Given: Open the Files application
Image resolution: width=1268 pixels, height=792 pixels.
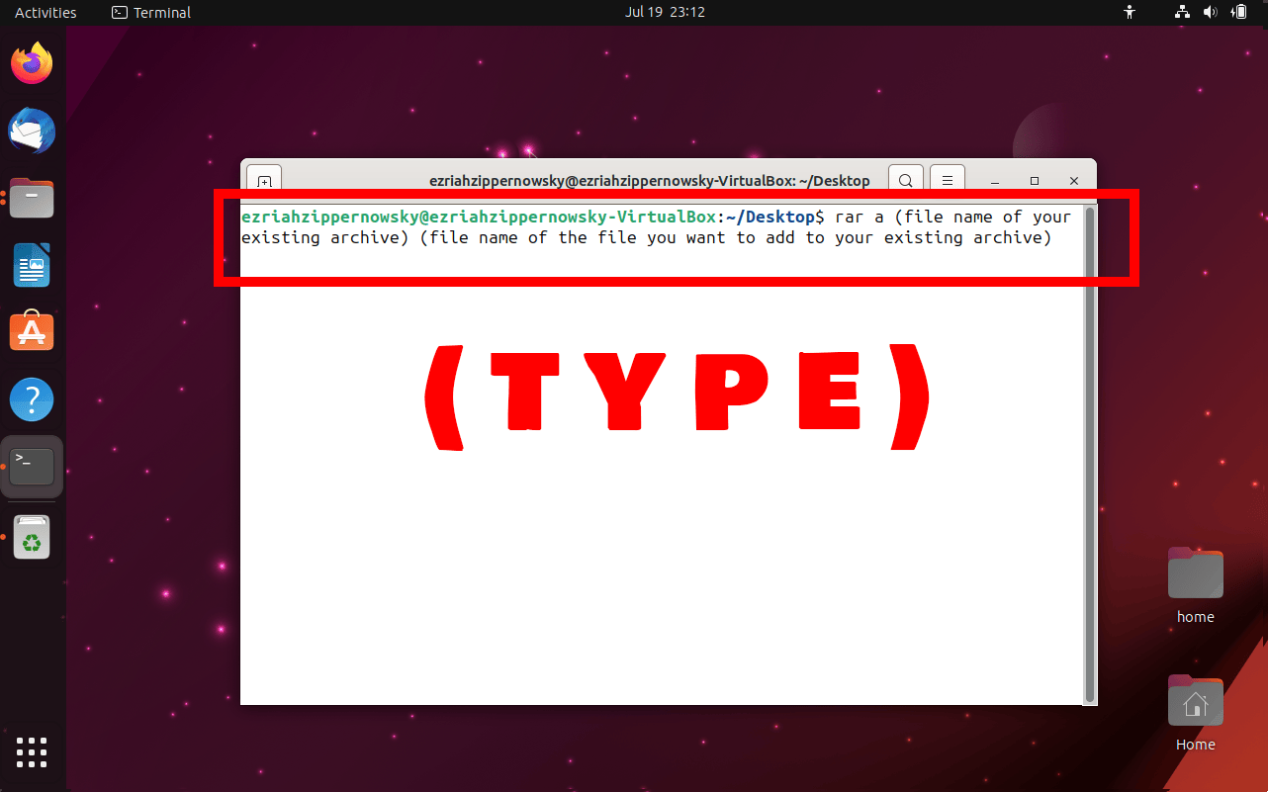Looking at the screenshot, I should point(32,197).
